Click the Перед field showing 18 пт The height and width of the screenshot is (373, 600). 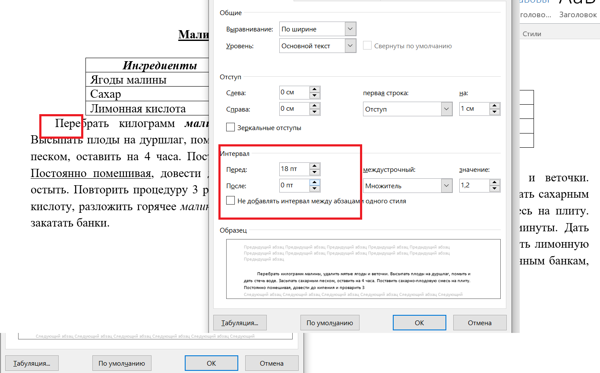294,169
